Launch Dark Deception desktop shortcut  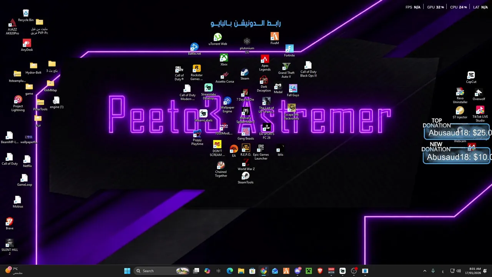264,84
